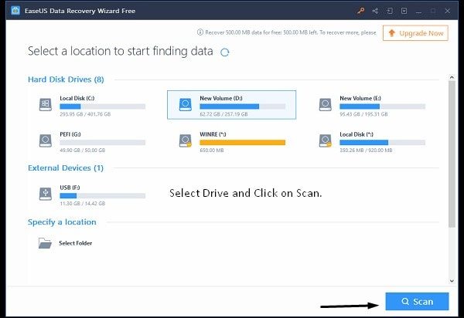Select the Local Disk (*:) partition icon
This screenshot has width=464, height=318.
[326, 140]
